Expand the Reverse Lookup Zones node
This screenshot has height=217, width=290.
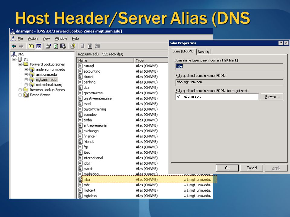coord(20,90)
